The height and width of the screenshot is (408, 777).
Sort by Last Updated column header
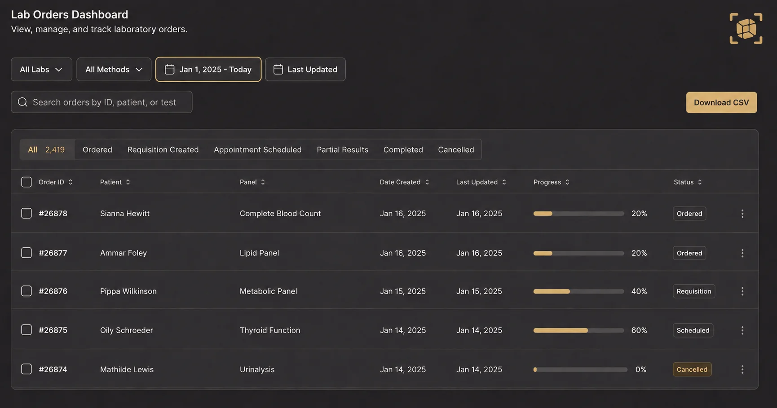tap(481, 182)
